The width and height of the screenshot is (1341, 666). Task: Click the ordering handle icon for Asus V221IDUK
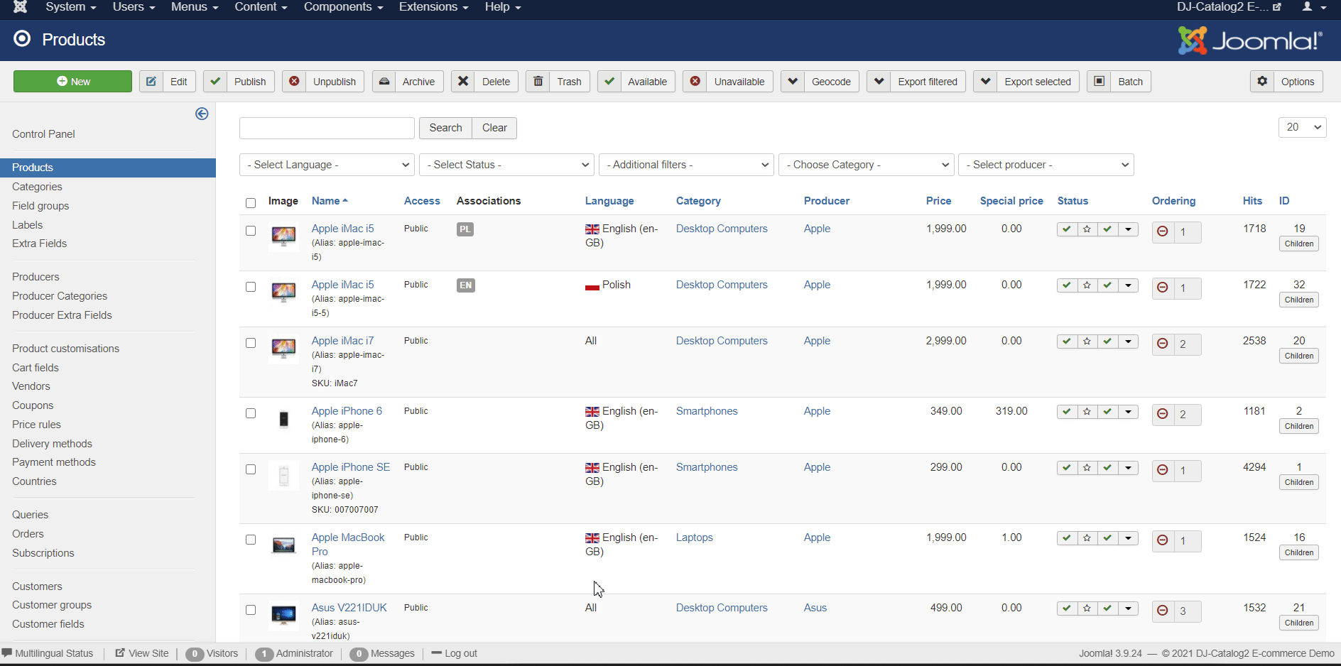(1163, 611)
